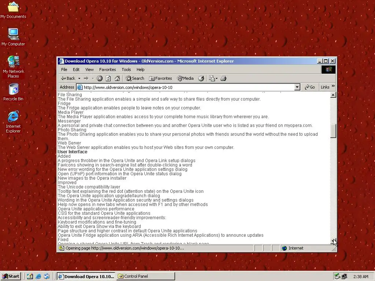Click the Back arrow toolbar button
The width and height of the screenshot is (375, 281).
point(68,78)
